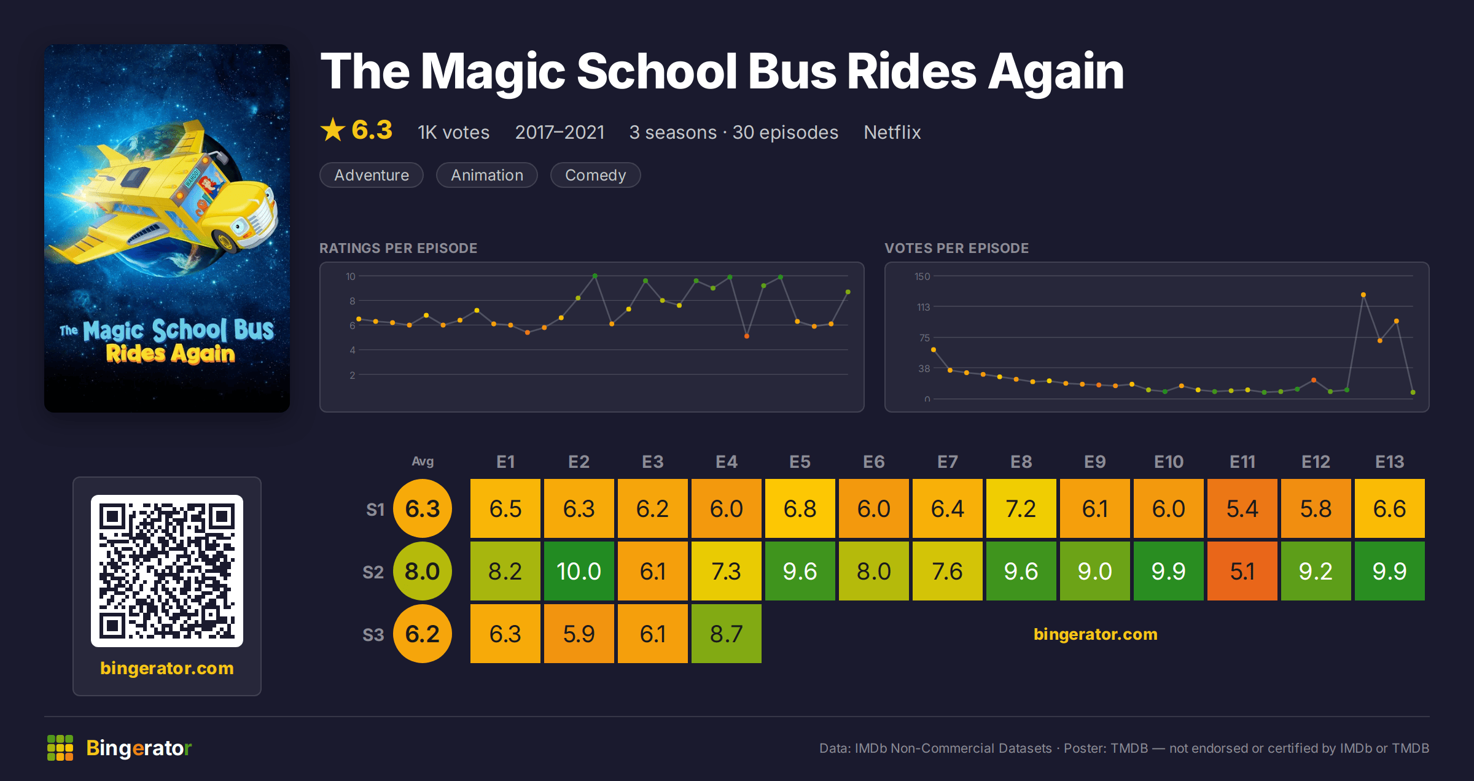Select the S1 average 6.3 circle
This screenshot has width=1474, height=781.
point(423,508)
